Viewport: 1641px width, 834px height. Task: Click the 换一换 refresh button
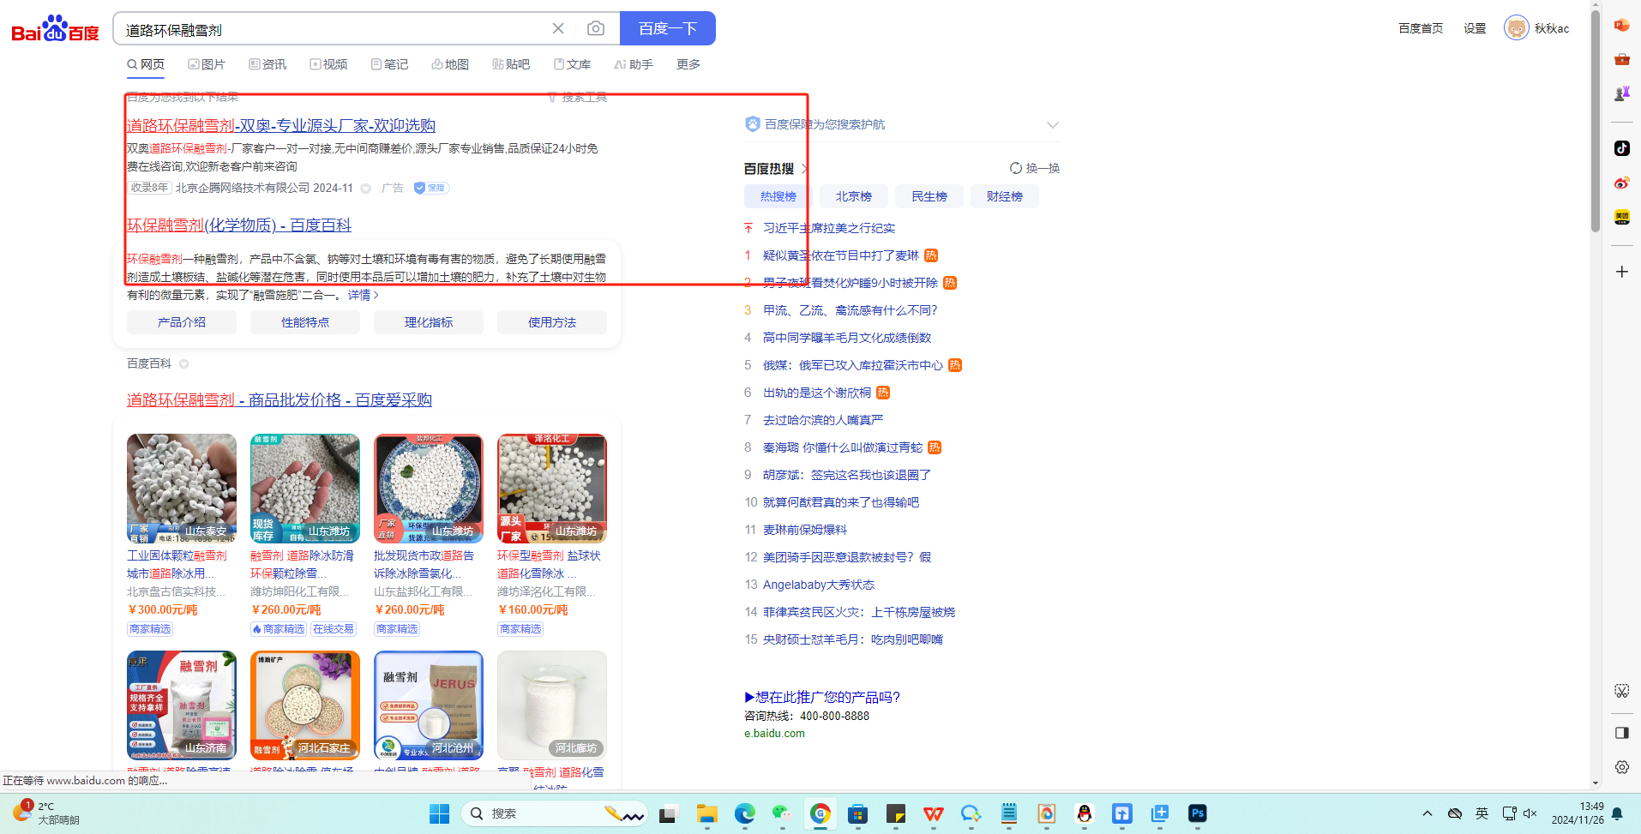pyautogui.click(x=1035, y=169)
